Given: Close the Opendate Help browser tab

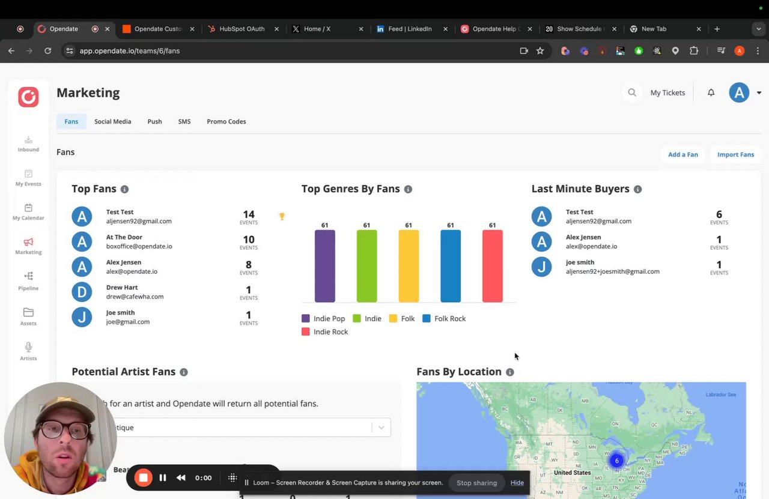Looking at the screenshot, I should tap(529, 29).
